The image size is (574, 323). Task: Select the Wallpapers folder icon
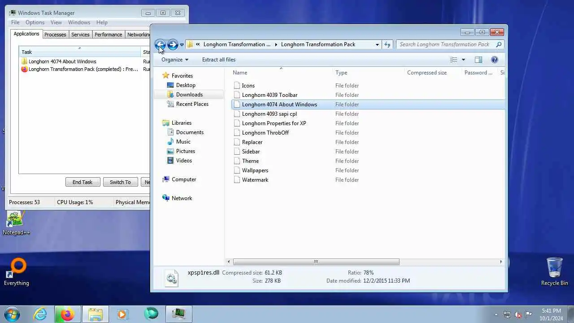point(237,170)
